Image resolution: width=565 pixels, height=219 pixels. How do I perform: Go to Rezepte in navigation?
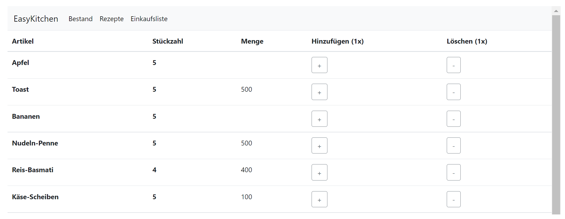click(112, 19)
